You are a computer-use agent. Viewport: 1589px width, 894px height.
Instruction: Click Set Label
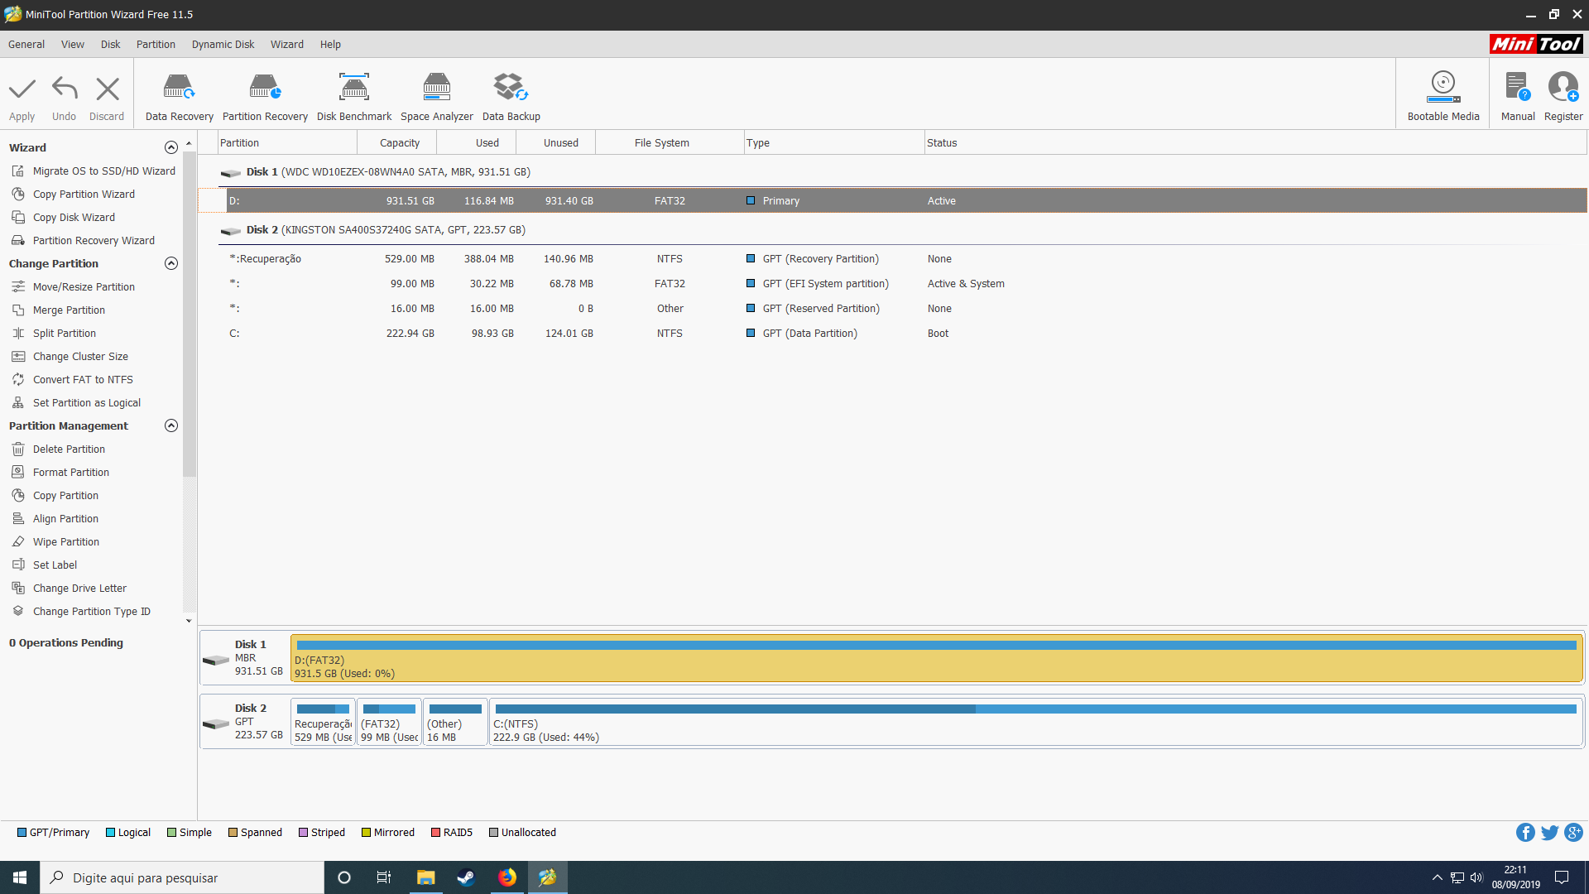tap(45, 565)
